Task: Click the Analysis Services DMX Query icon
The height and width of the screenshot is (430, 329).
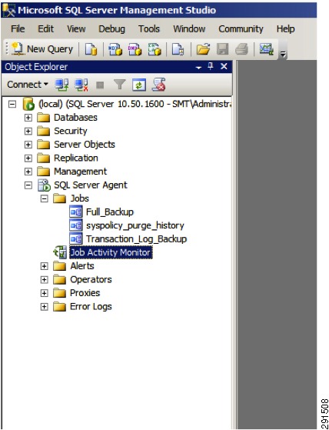Action: tap(135, 50)
